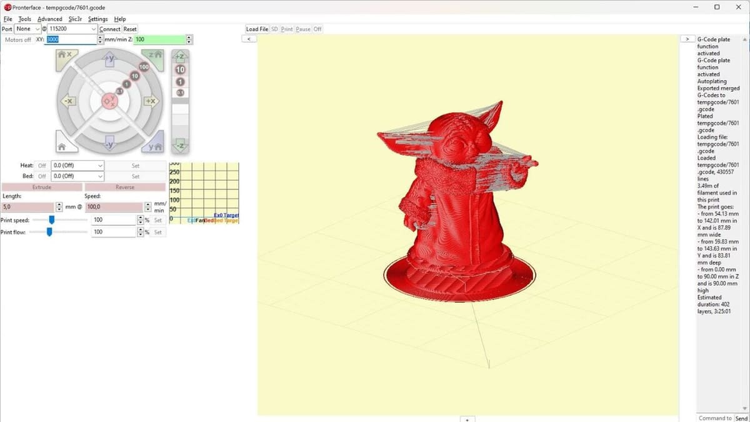Image resolution: width=750 pixels, height=422 pixels.
Task: Adjust the Print flow slider
Action: [x=49, y=232]
